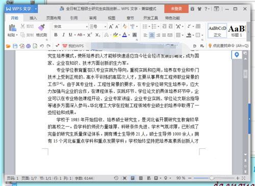Image resolution: width=255 pixels, height=186 pixels.
Task: Click the Paste clipboard icon
Action: tap(12, 28)
